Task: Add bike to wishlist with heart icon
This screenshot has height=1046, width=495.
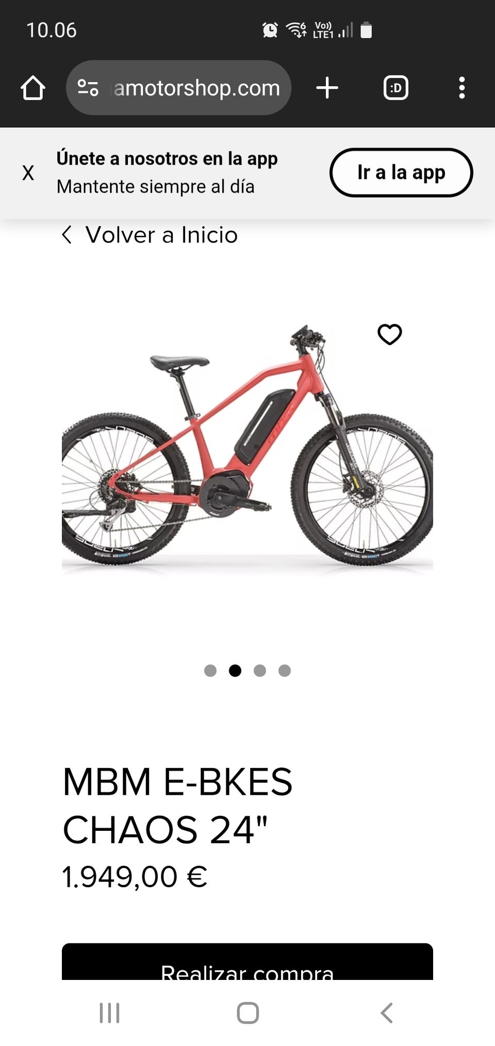Action: [x=389, y=334]
